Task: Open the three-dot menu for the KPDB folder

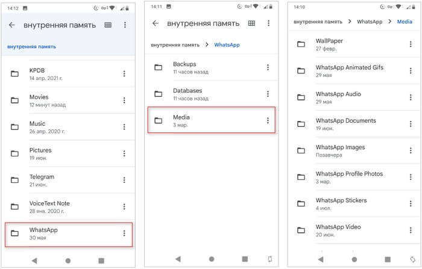Action: pos(124,73)
